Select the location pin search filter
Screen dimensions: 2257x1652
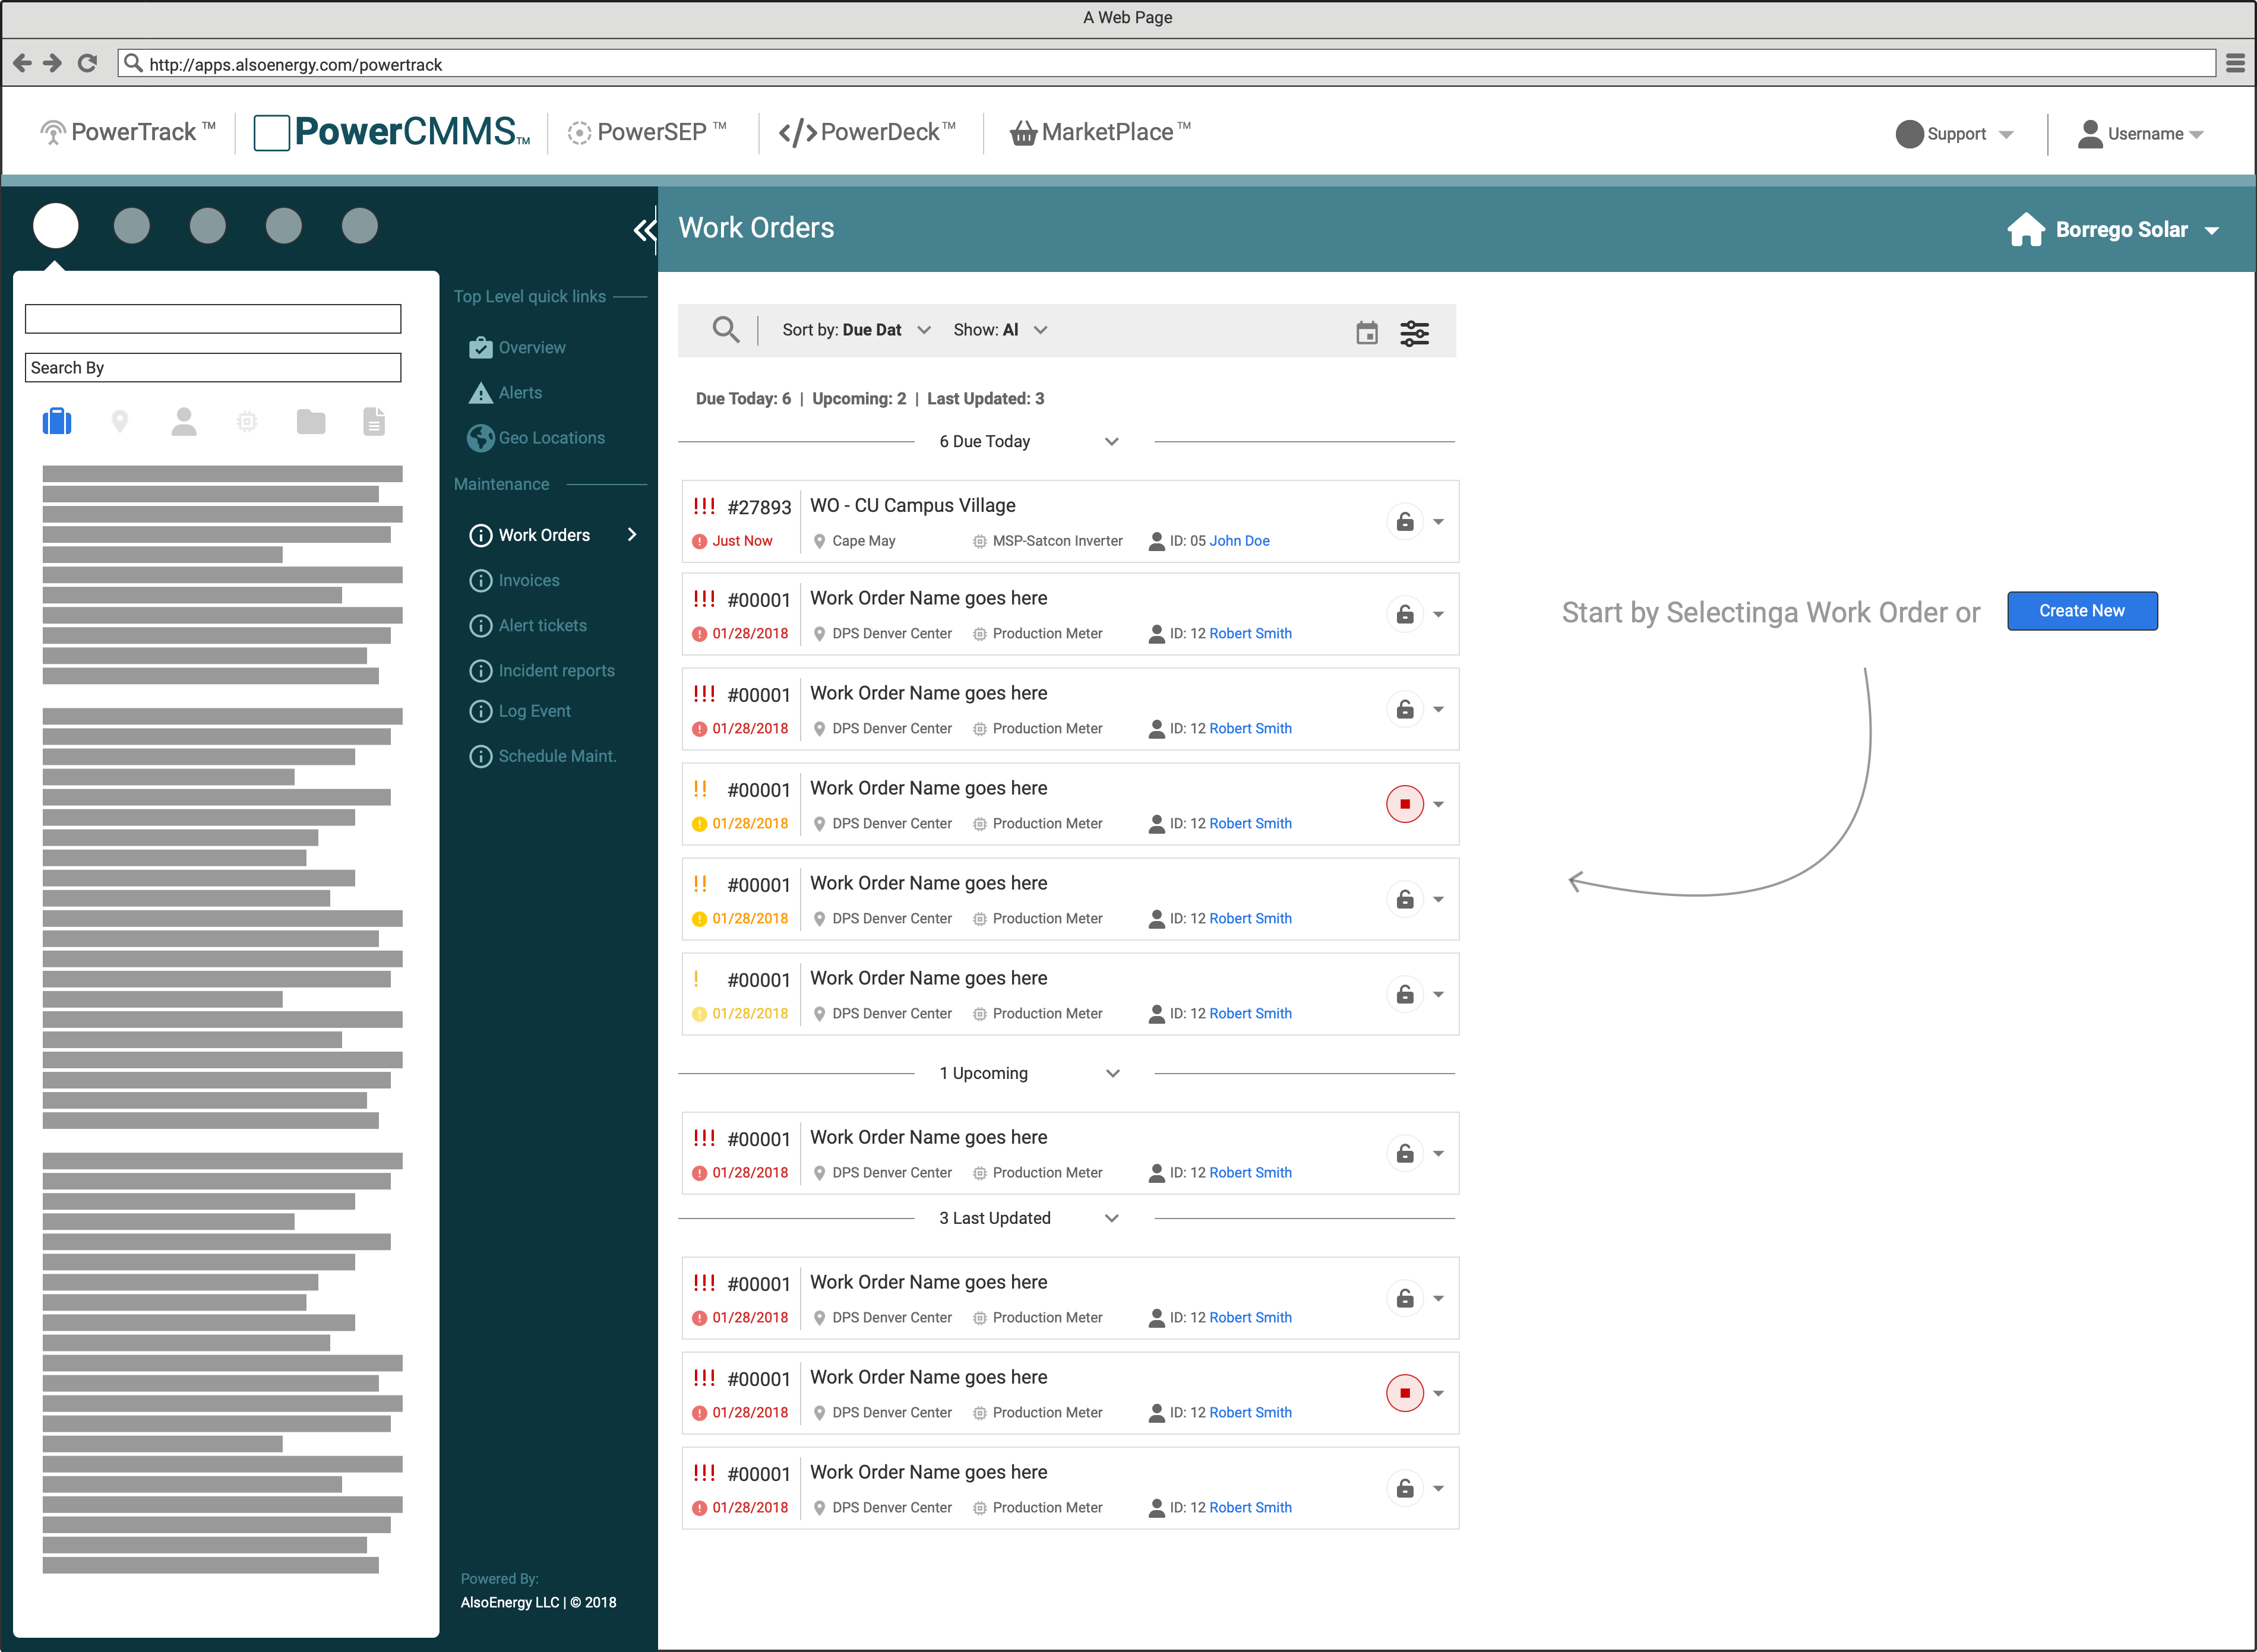pos(120,421)
